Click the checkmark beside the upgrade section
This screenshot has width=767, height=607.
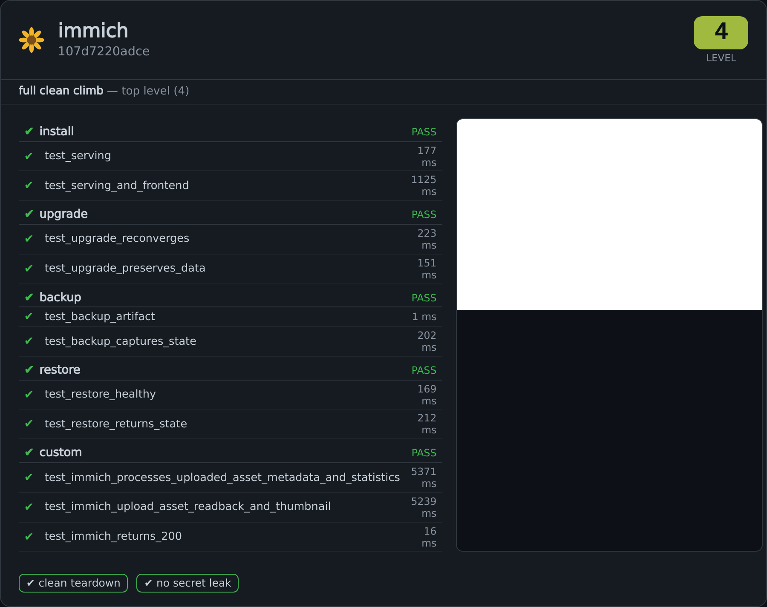click(x=29, y=214)
